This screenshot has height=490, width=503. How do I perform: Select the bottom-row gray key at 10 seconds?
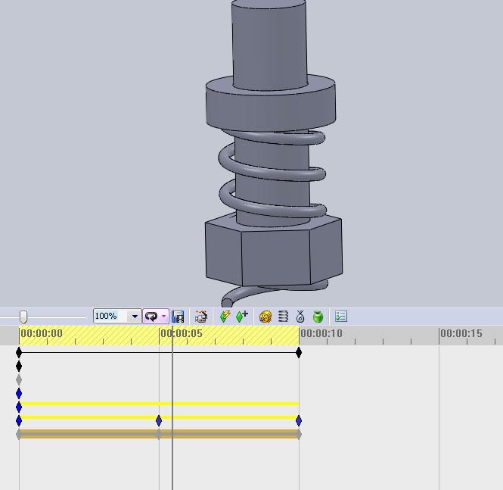click(299, 435)
